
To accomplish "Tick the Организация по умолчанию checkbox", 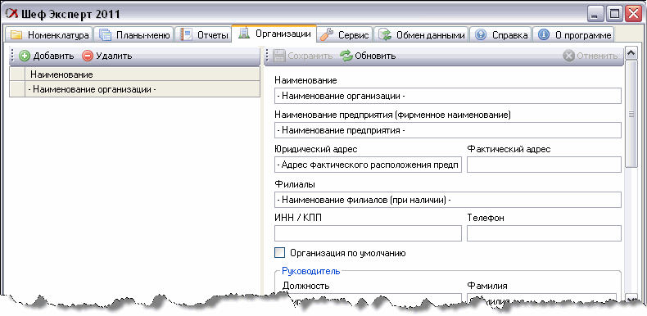I will pyautogui.click(x=280, y=252).
